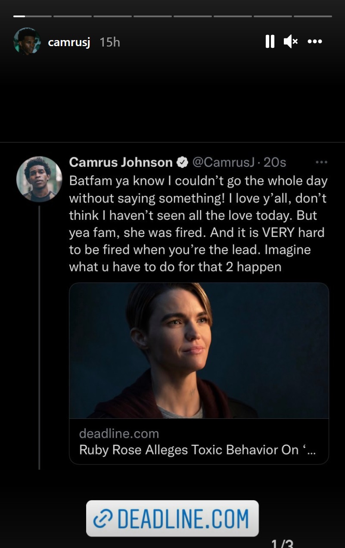This screenshot has height=548, width=345.
Task: Pause the story playback
Action: point(270,41)
